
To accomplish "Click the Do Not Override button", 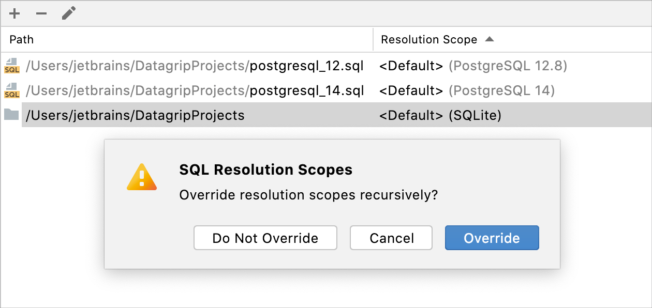I will [x=265, y=238].
